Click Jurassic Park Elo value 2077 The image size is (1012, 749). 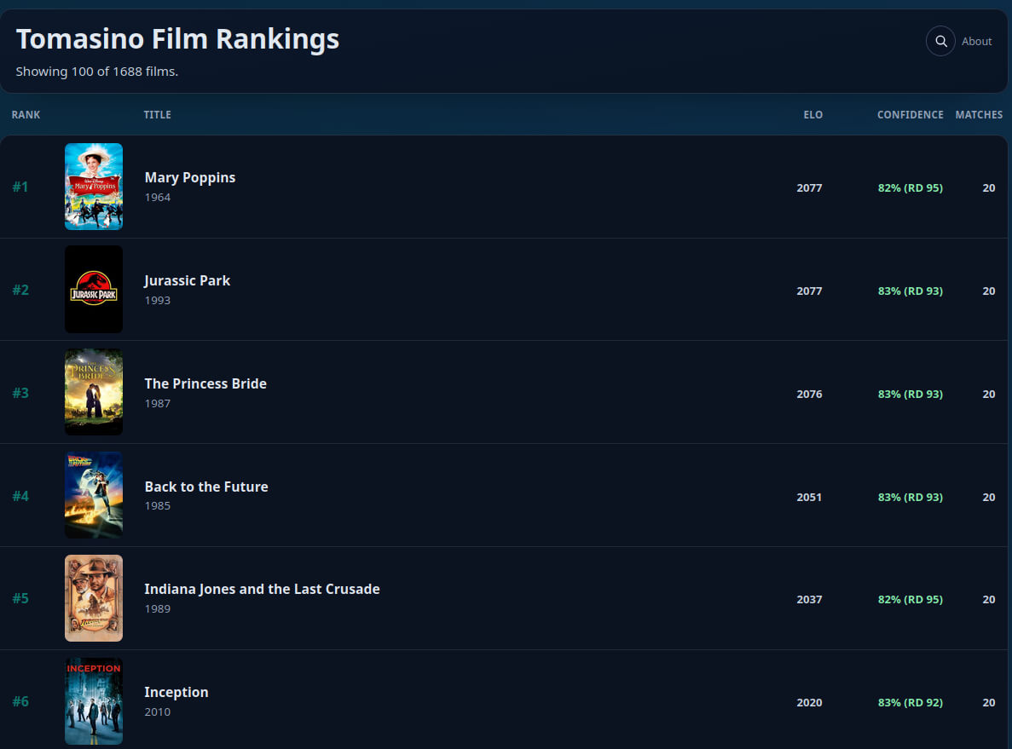809,291
